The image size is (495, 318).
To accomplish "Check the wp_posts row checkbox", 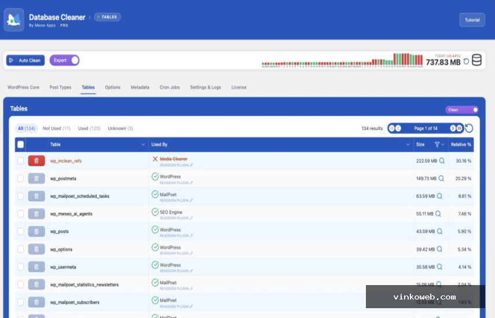I will coord(20,231).
